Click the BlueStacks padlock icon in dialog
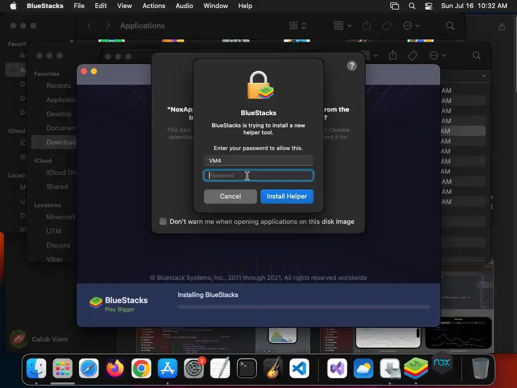 click(x=260, y=85)
